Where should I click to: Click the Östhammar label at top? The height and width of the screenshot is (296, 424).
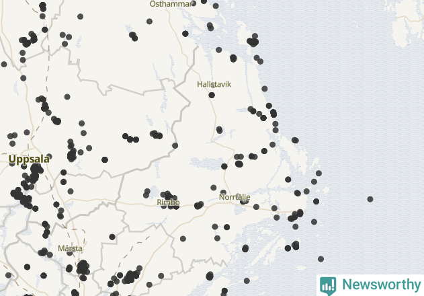[171, 4]
